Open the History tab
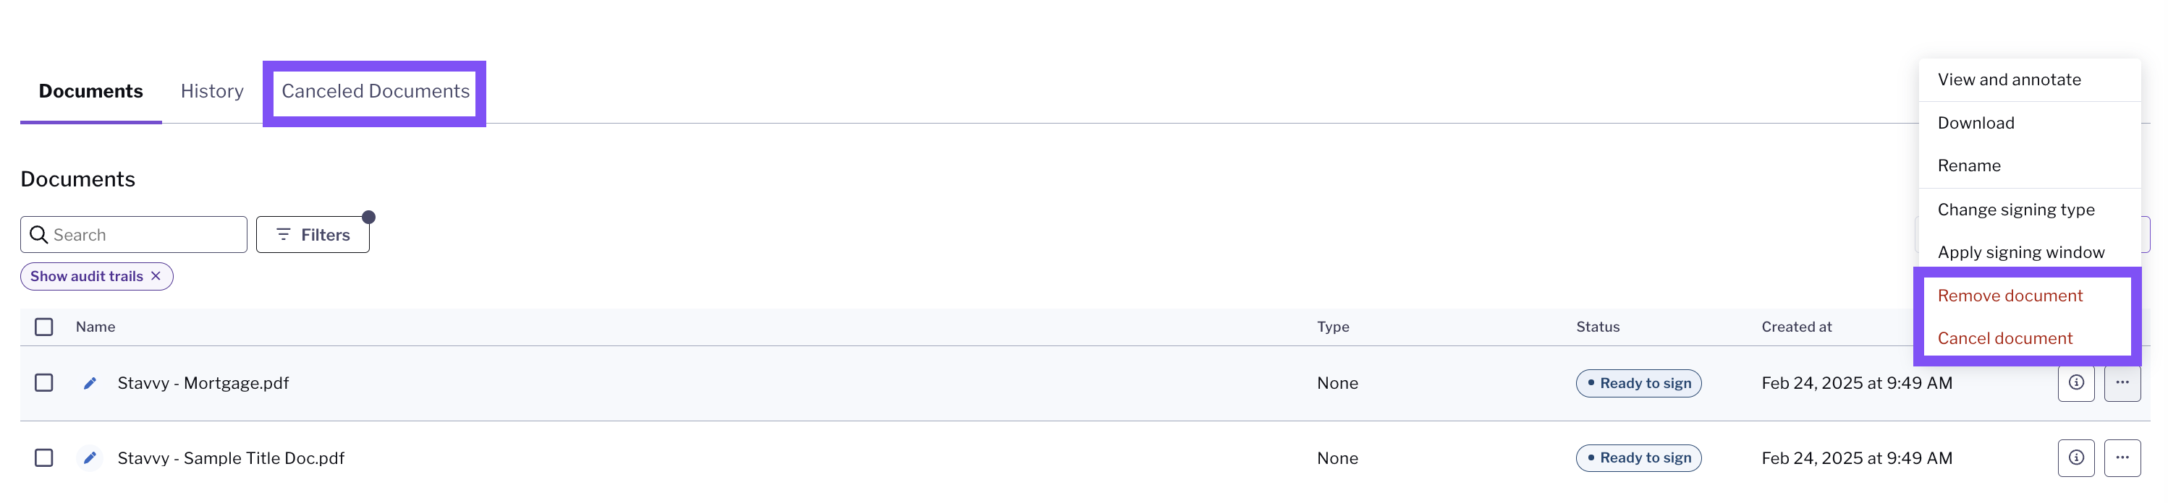 (x=212, y=91)
